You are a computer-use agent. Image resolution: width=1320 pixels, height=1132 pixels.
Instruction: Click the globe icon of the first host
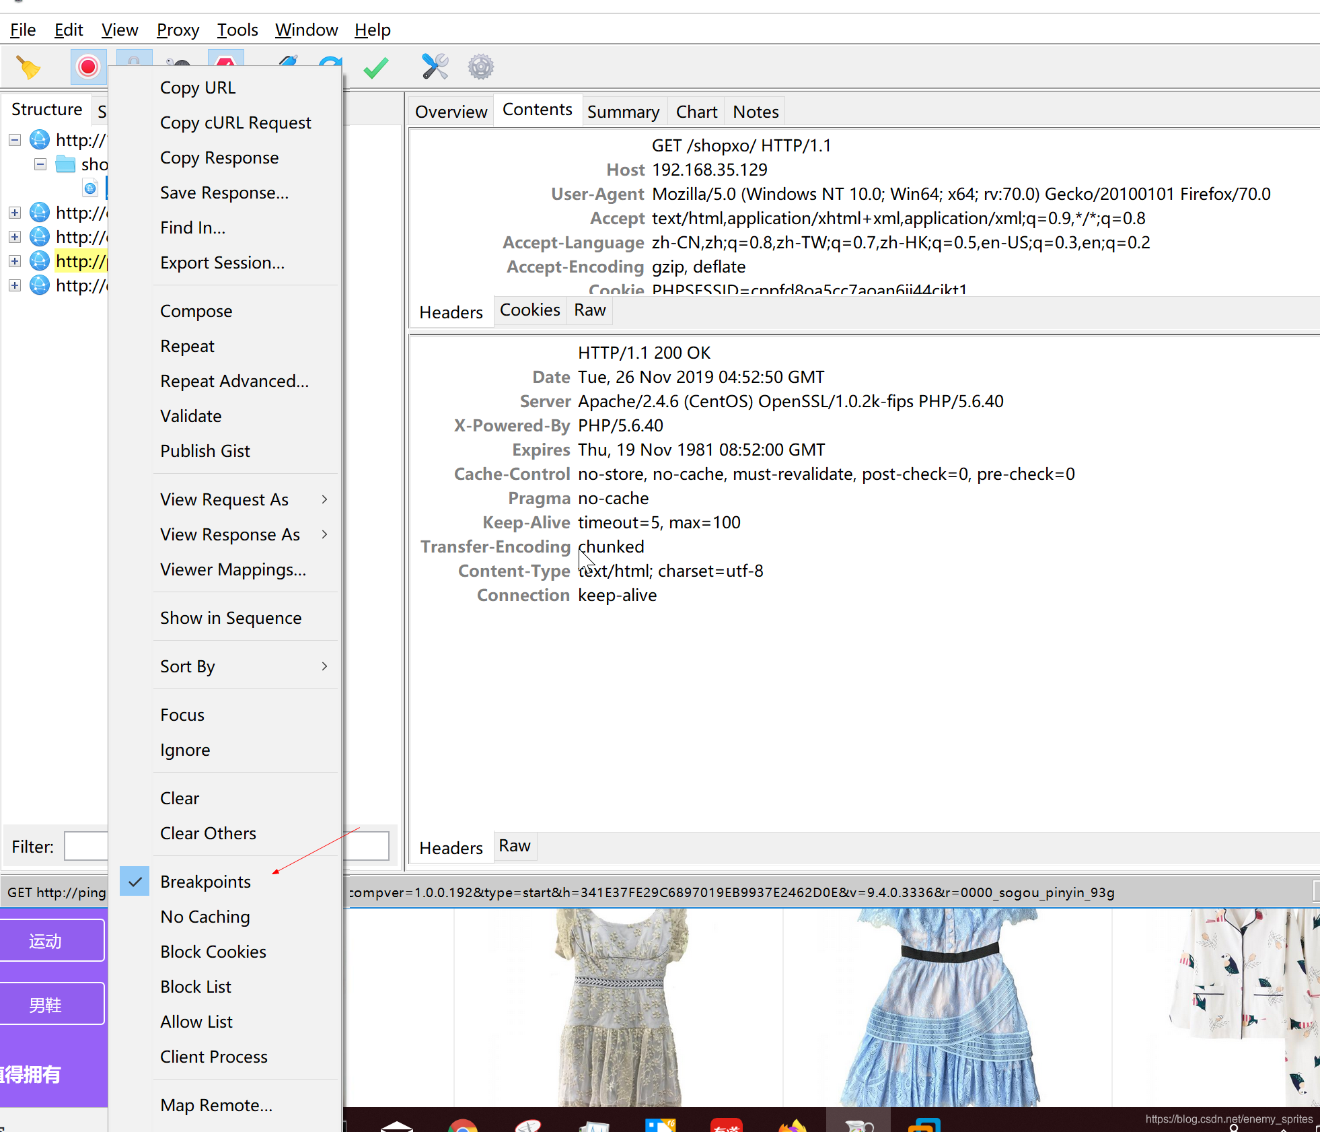click(x=40, y=140)
